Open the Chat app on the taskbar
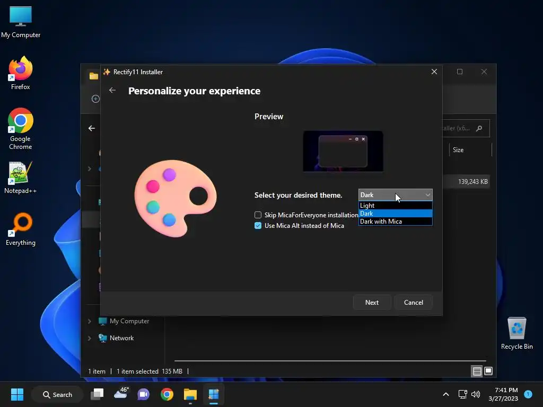 (143, 394)
